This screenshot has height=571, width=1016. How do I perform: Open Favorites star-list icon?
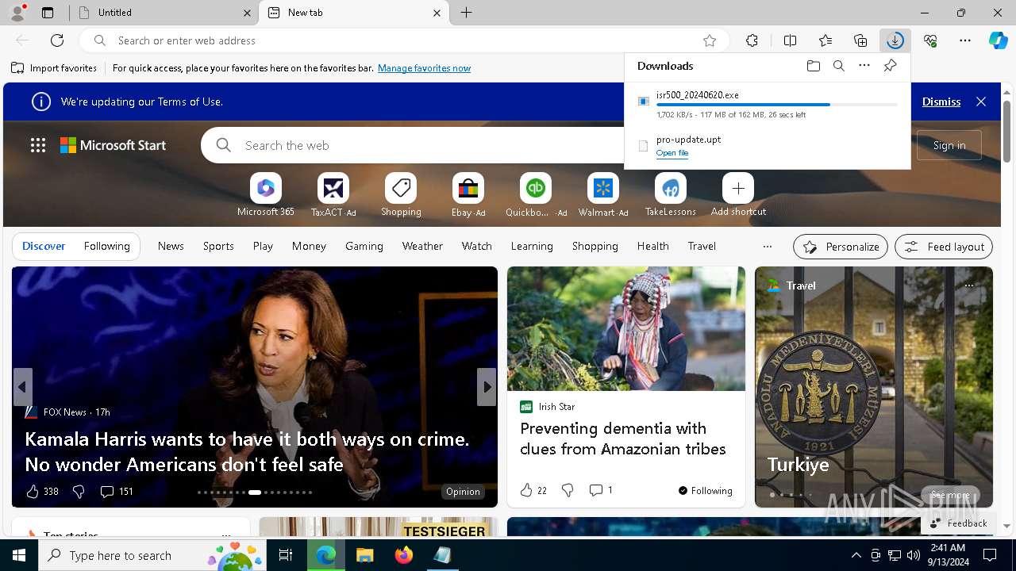tap(825, 40)
